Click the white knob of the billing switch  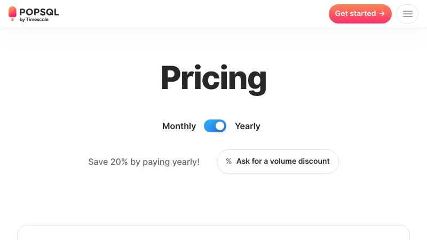(220, 126)
